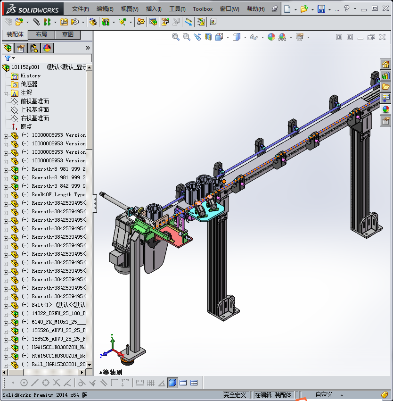Open SolidWorks Resources home task pane
Image resolution: width=393 pixels, height=401 pixels.
(x=386, y=65)
